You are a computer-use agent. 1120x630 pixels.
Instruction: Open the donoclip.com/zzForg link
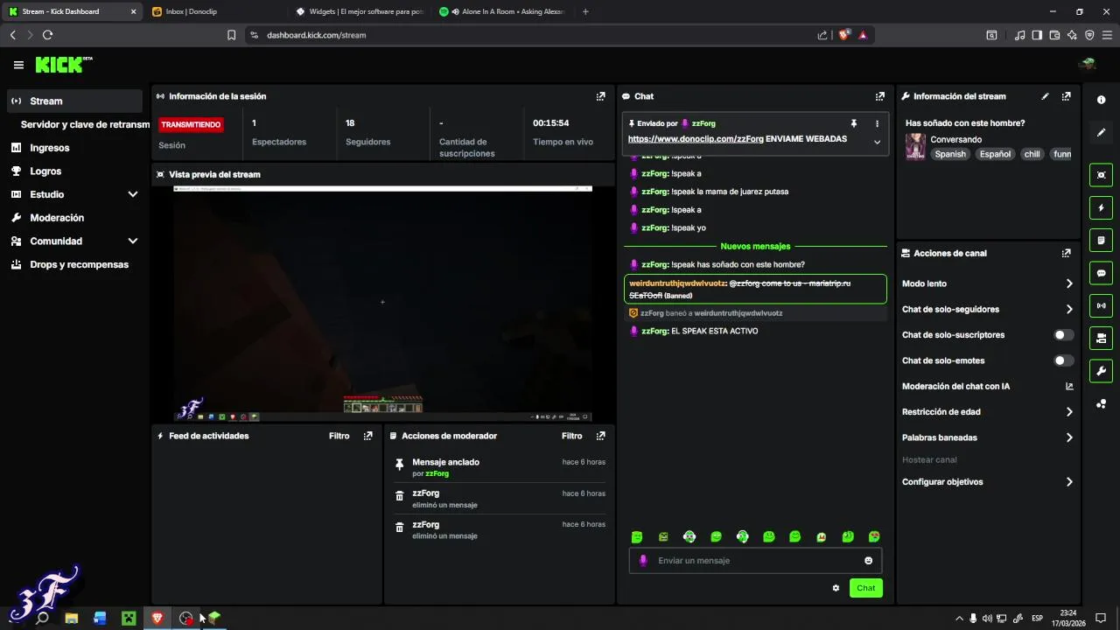point(696,139)
